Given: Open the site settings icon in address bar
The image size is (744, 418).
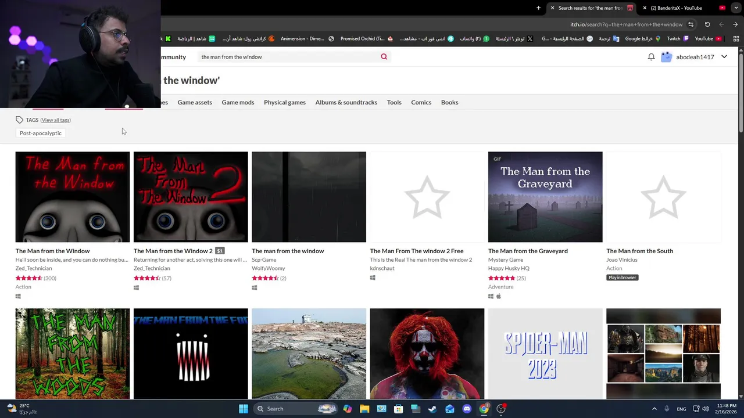Looking at the screenshot, I should (691, 24).
